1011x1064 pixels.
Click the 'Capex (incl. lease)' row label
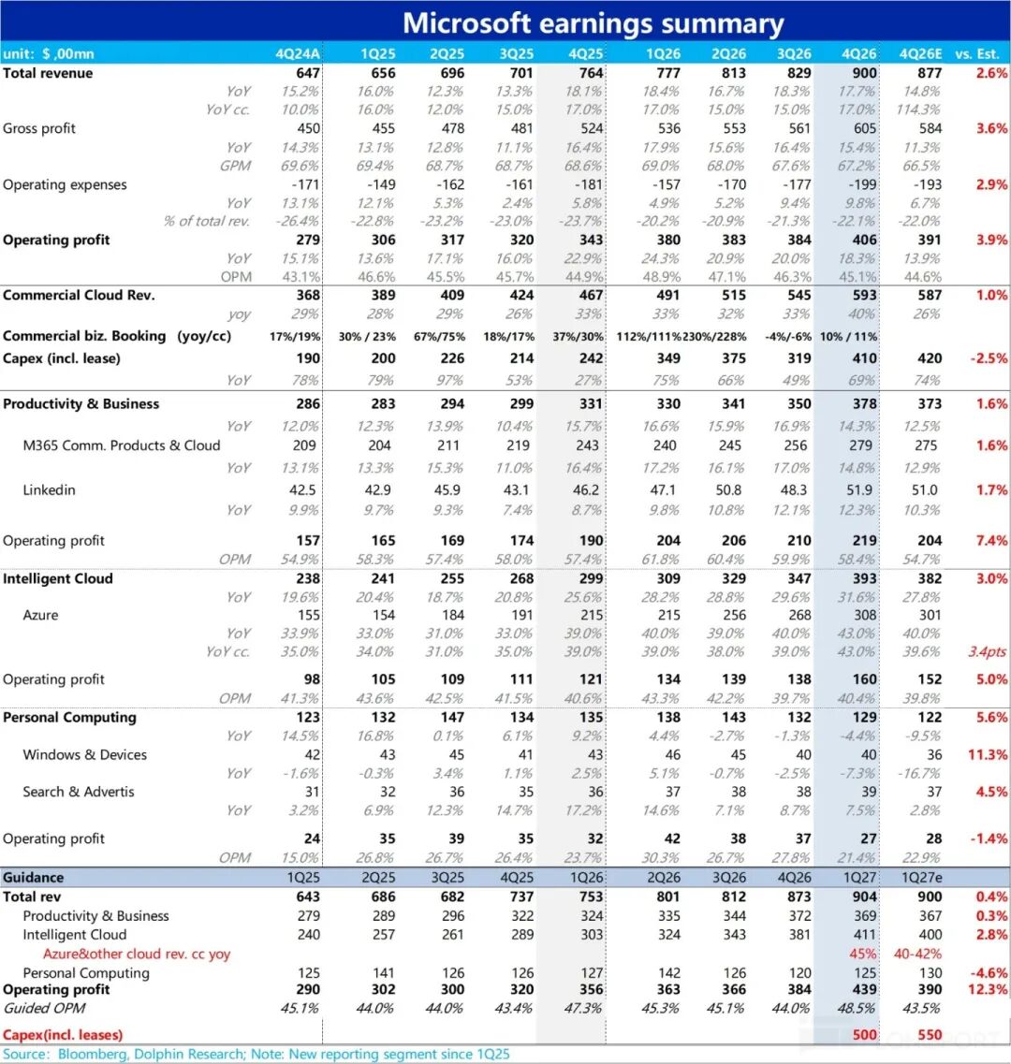point(62,358)
